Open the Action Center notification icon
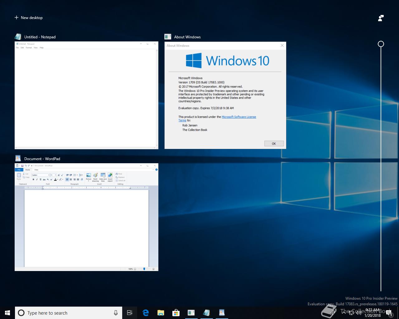Image resolution: width=399 pixels, height=319 pixels. [390, 313]
